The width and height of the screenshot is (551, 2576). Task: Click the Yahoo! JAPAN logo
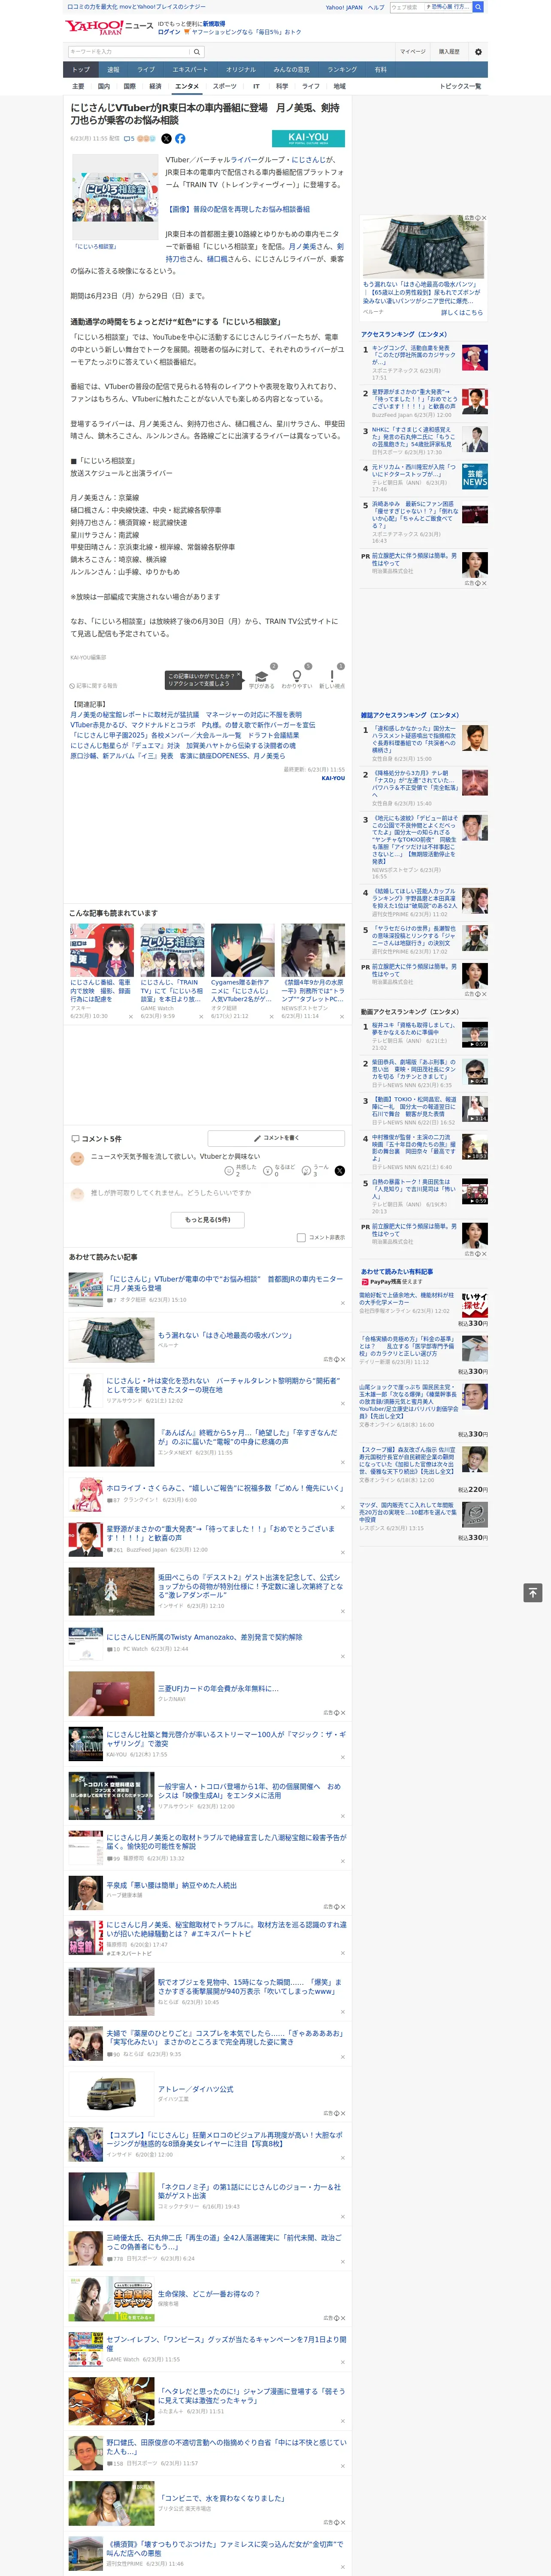click(94, 27)
